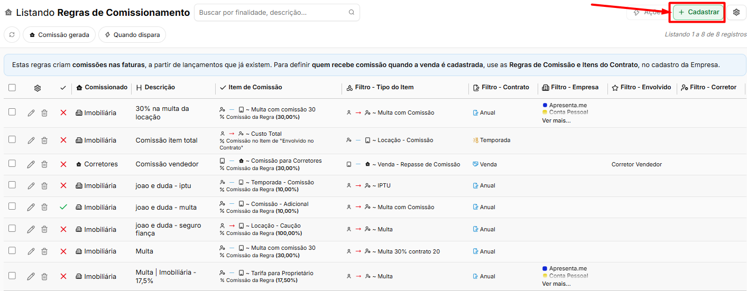This screenshot has width=747, height=291.
Task: Click 'Corretores' in the Comissionado column
Action: click(x=97, y=164)
